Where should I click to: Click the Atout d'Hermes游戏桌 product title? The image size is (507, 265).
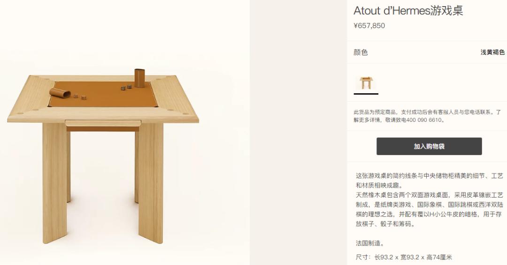408,11
